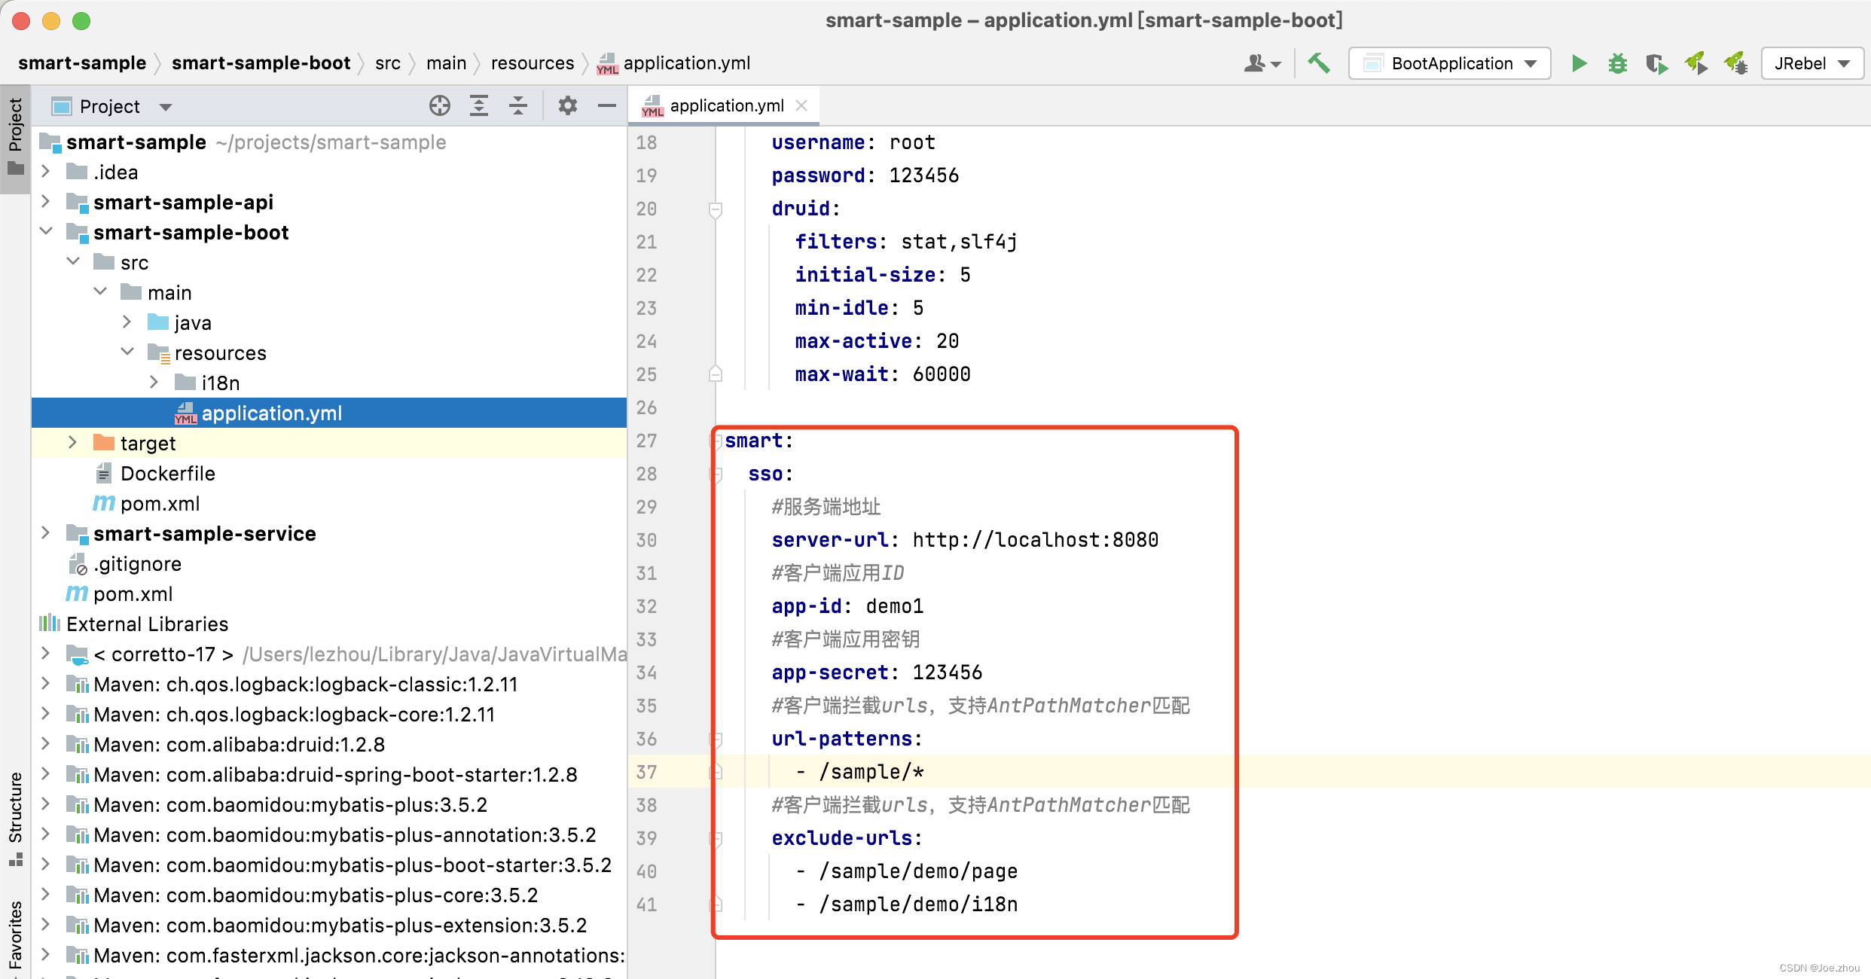Click the Collapse All icon in Project panel
This screenshot has height=979, width=1871.
pyautogui.click(x=518, y=106)
